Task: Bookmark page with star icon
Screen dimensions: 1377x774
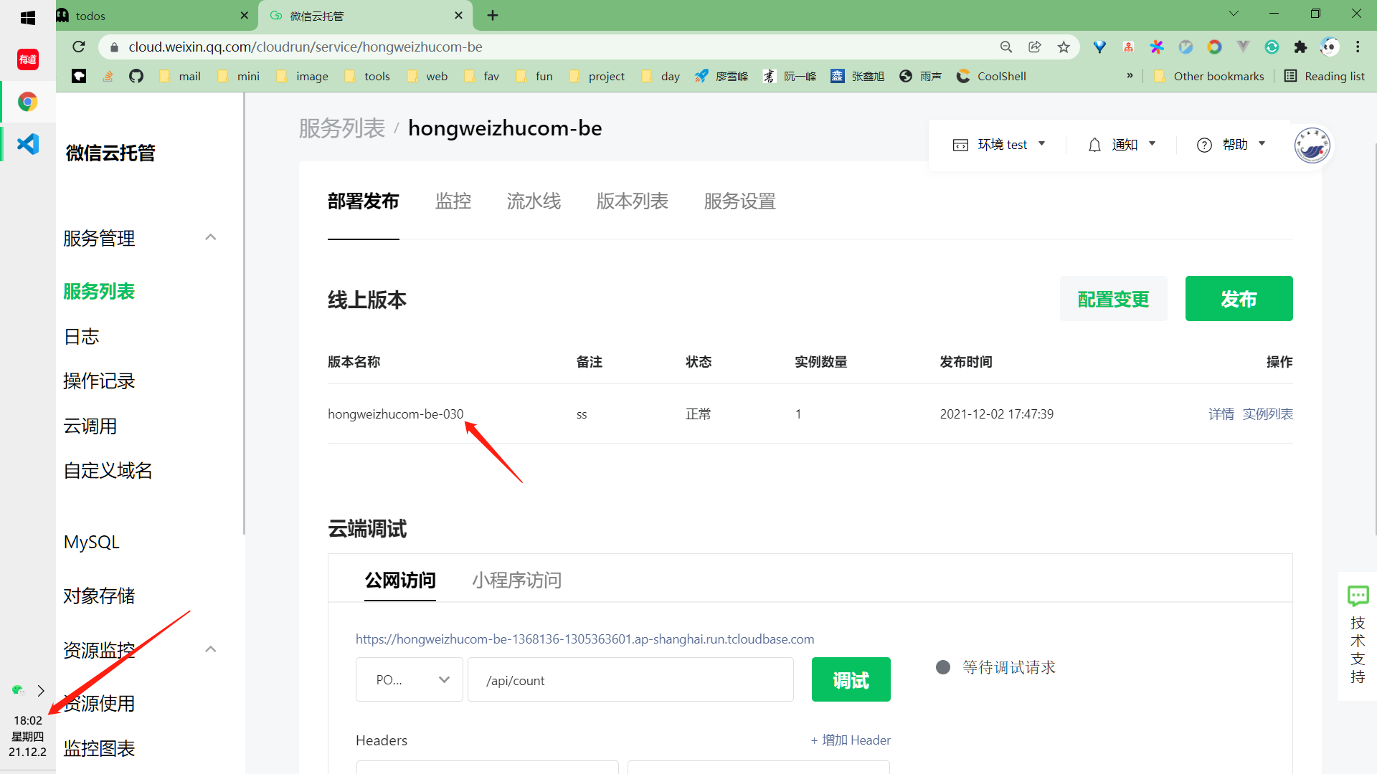Action: [x=1064, y=47]
